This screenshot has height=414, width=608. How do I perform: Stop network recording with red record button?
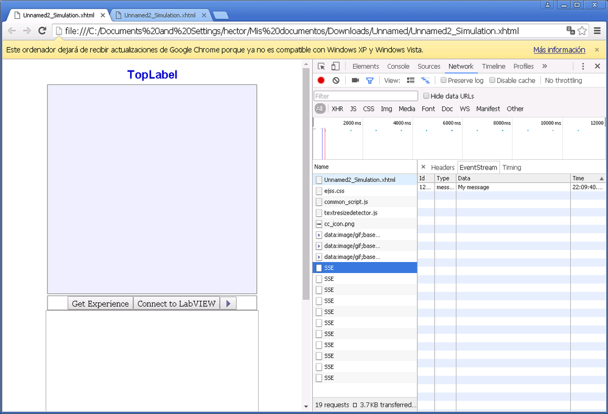(321, 80)
